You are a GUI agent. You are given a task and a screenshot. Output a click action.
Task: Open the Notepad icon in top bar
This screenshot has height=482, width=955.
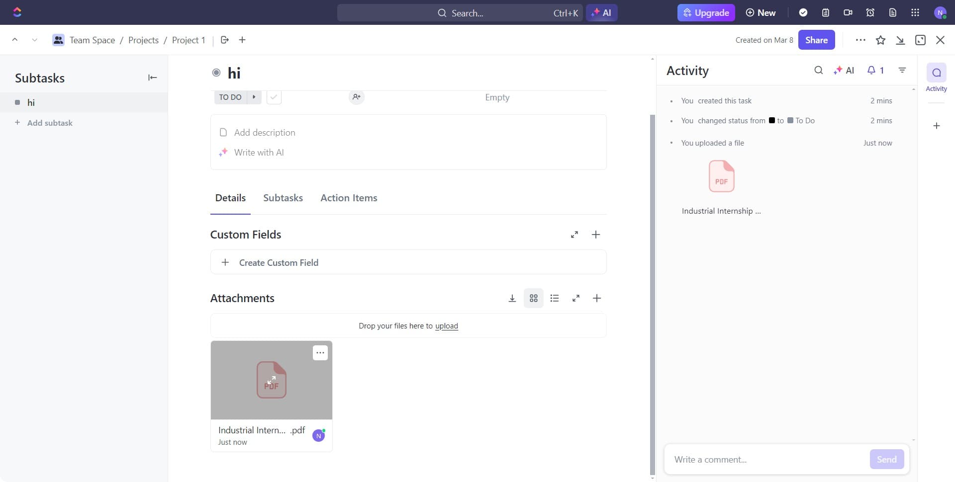click(x=826, y=12)
